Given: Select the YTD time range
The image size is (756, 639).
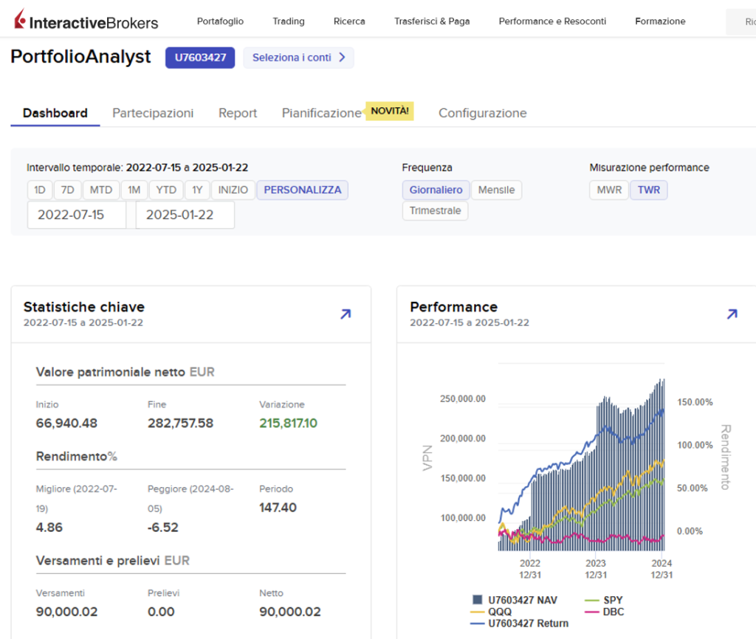Looking at the screenshot, I should click(x=166, y=190).
